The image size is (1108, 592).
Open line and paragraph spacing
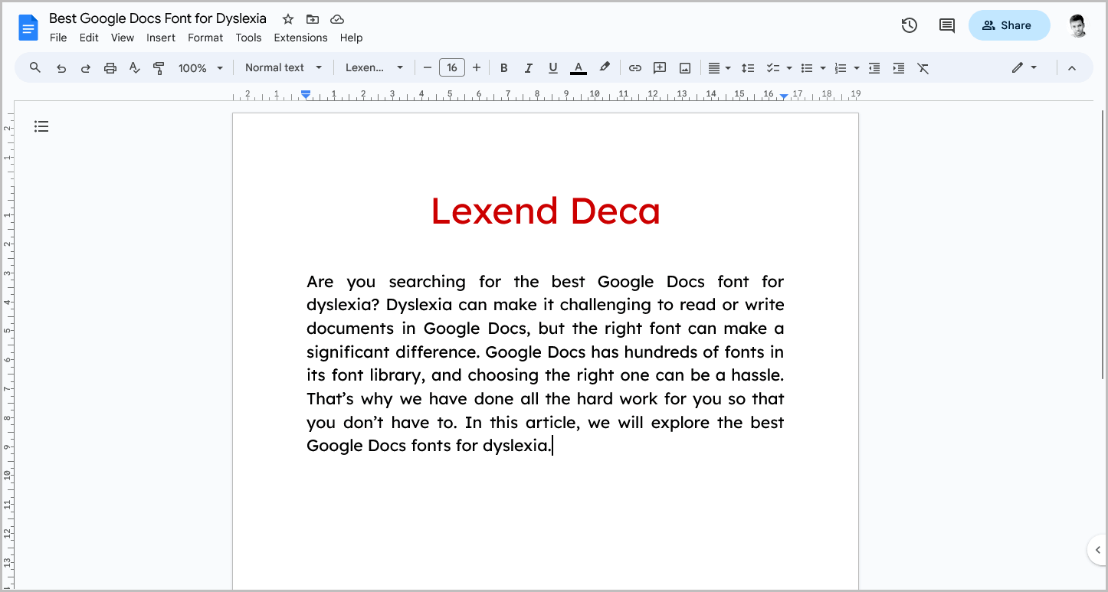pyautogui.click(x=749, y=68)
